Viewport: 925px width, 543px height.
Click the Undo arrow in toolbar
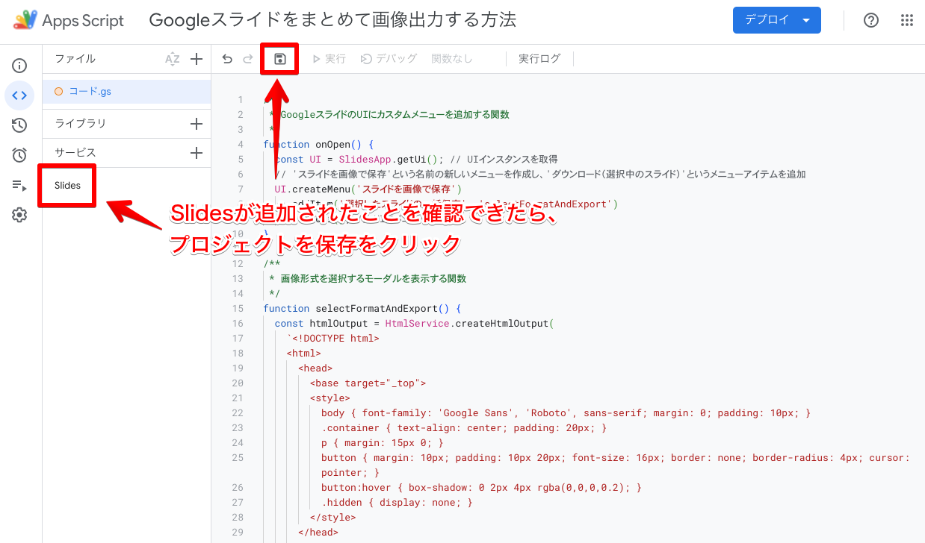coord(227,59)
